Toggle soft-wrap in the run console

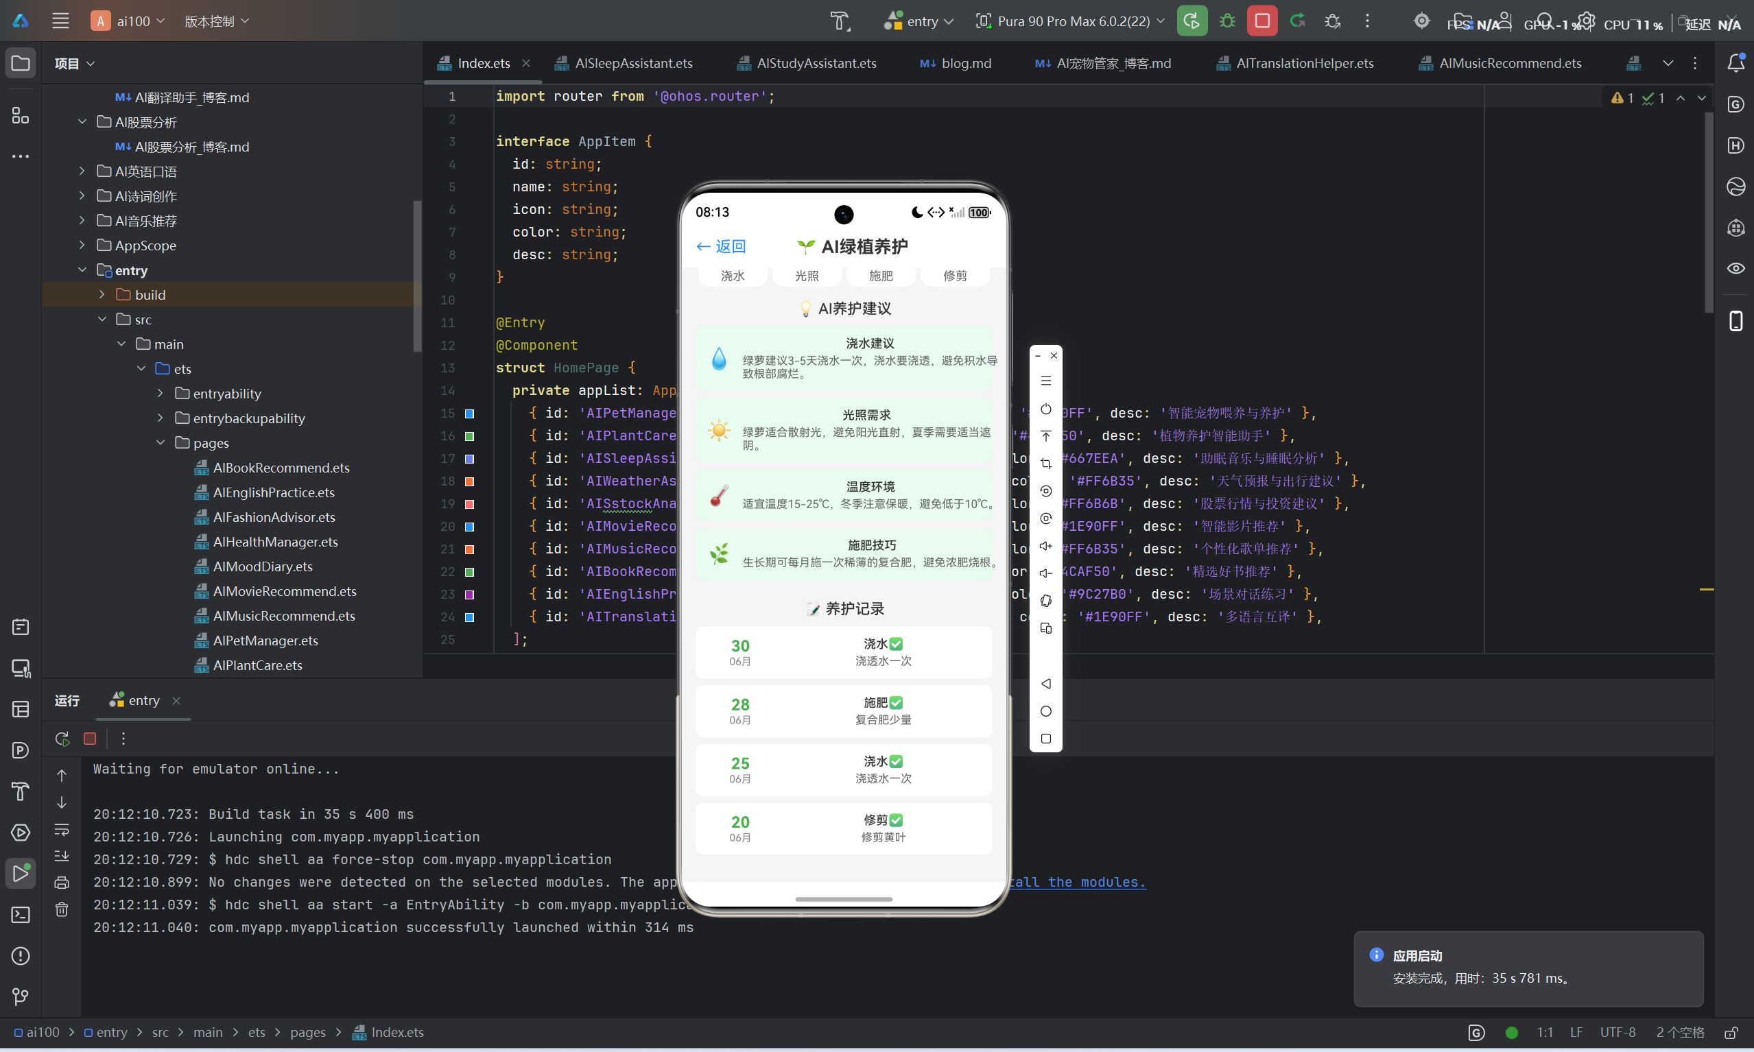[62, 829]
